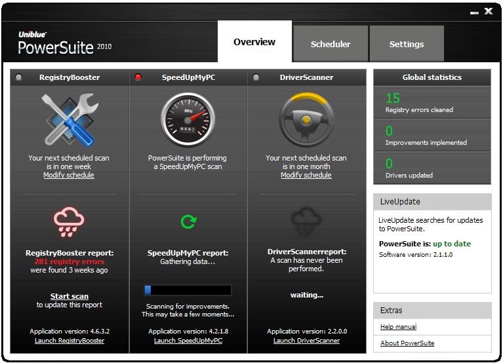The image size is (503, 363).
Task: Close the PowerSuite window
Action: pos(489,11)
